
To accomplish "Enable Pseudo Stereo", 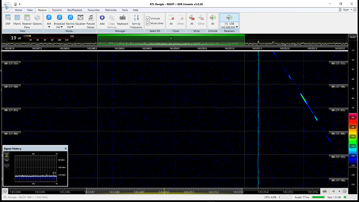I will tap(91, 21).
